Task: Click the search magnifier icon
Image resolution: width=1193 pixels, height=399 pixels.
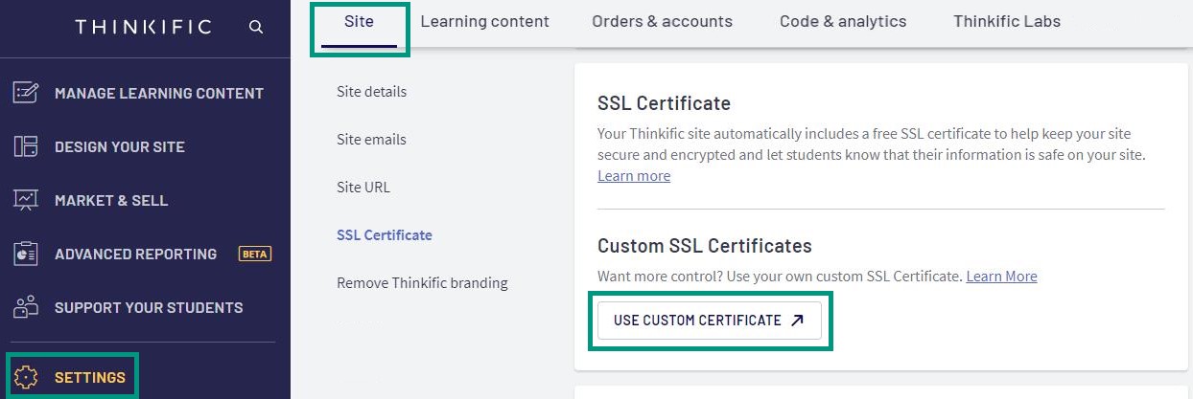Action: point(256,27)
